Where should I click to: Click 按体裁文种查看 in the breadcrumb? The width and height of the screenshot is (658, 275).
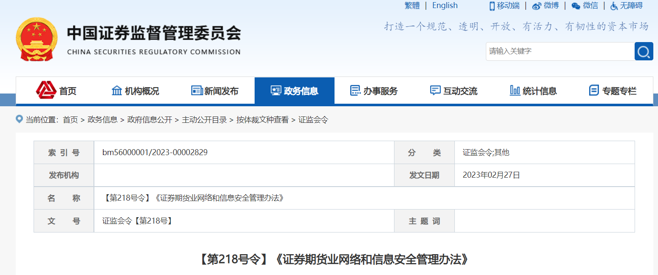click(x=263, y=120)
